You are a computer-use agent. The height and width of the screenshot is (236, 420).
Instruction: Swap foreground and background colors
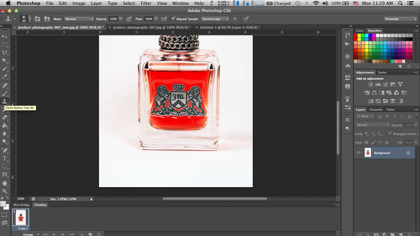(x=7, y=198)
